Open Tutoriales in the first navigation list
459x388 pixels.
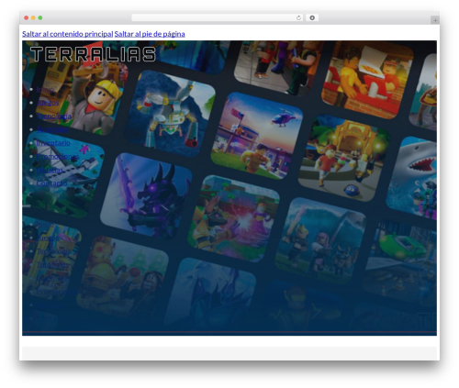point(52,129)
